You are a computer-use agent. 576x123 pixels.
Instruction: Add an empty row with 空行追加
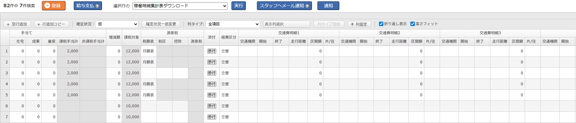pyautogui.click(x=17, y=24)
